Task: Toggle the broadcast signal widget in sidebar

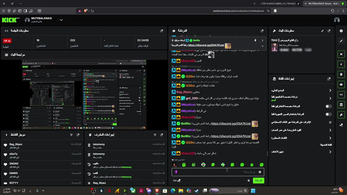Action: (341, 95)
